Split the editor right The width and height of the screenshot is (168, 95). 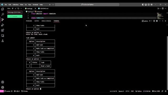pos(163,8)
